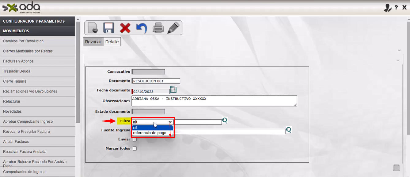Click the red X delete icon
Screen dimensions: 410x177
(125, 28)
